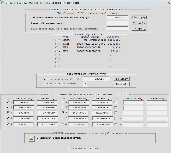This screenshot has width=171, height=153.
Task: Focus the File record from first MFT field
Action: click(x=118, y=29)
